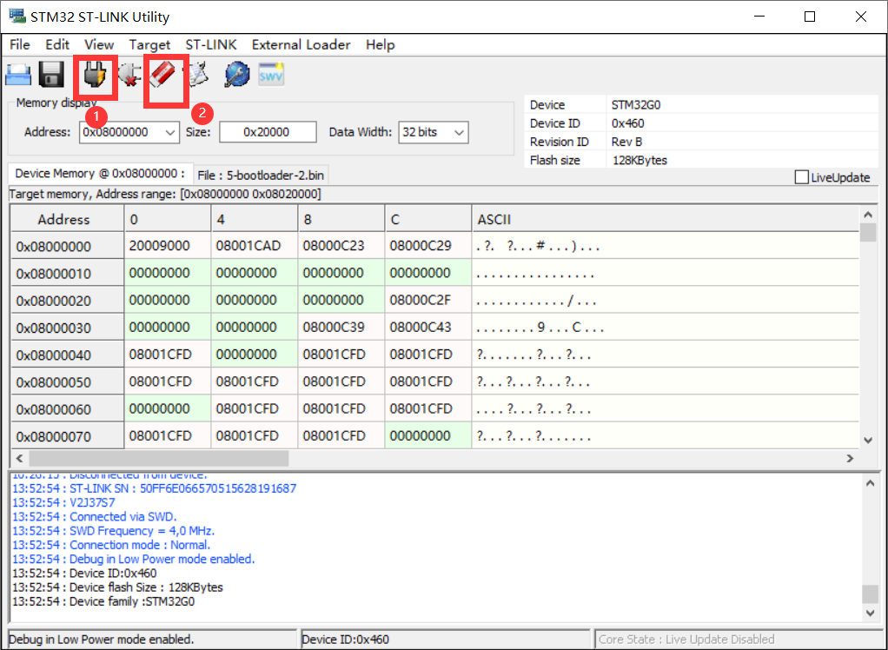
Task: Open the Target menu
Action: [149, 44]
